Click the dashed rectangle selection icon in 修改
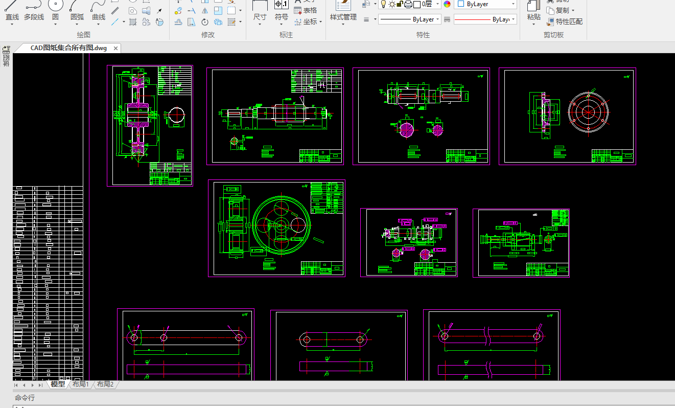The height and width of the screenshot is (408, 675). (231, 11)
